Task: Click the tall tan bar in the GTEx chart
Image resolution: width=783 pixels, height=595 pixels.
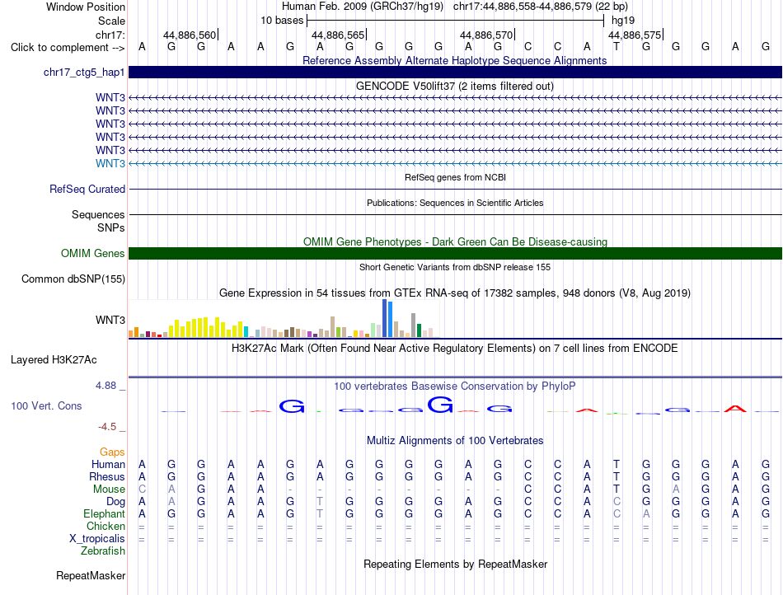Action: (x=333, y=327)
